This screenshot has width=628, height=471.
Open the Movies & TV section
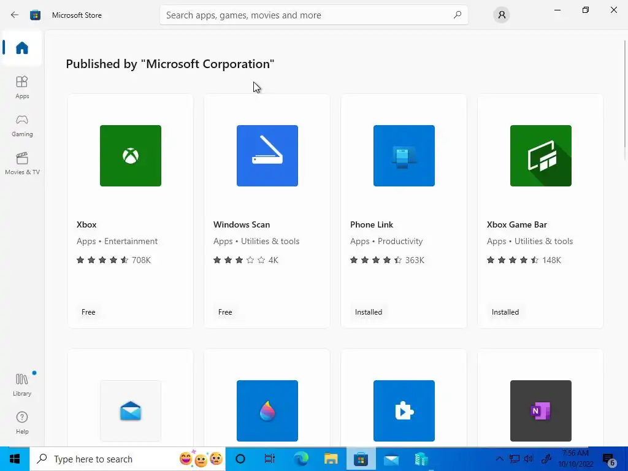22,163
